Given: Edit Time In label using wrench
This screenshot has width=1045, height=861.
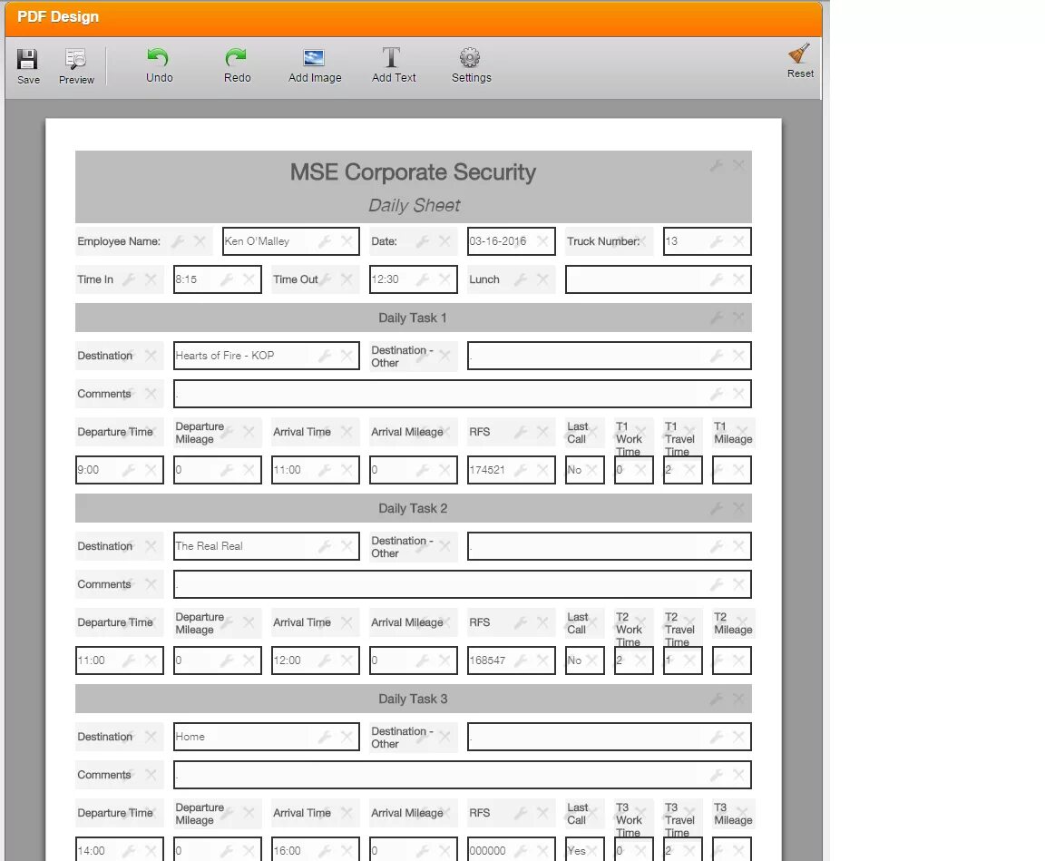Looking at the screenshot, I should (130, 279).
